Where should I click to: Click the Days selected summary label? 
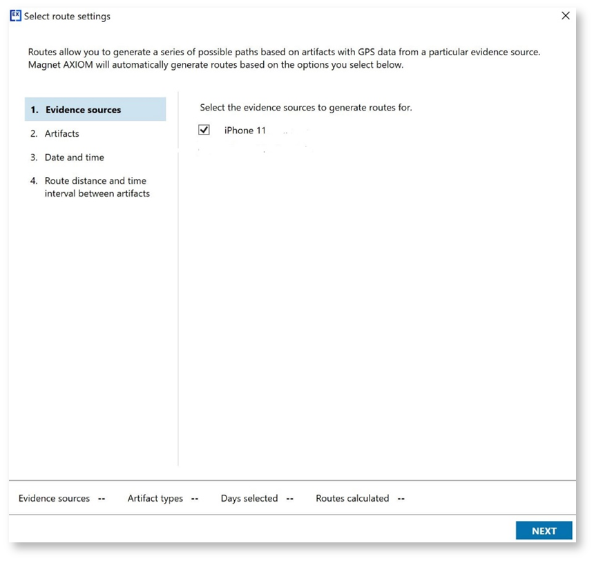(x=249, y=498)
